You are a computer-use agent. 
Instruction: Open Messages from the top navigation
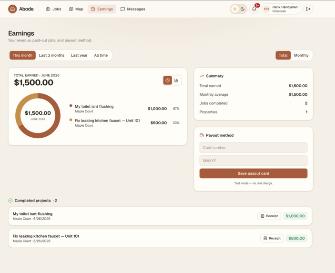click(133, 9)
